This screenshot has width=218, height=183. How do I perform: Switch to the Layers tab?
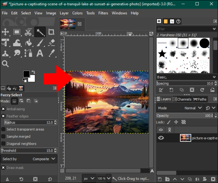click(164, 99)
